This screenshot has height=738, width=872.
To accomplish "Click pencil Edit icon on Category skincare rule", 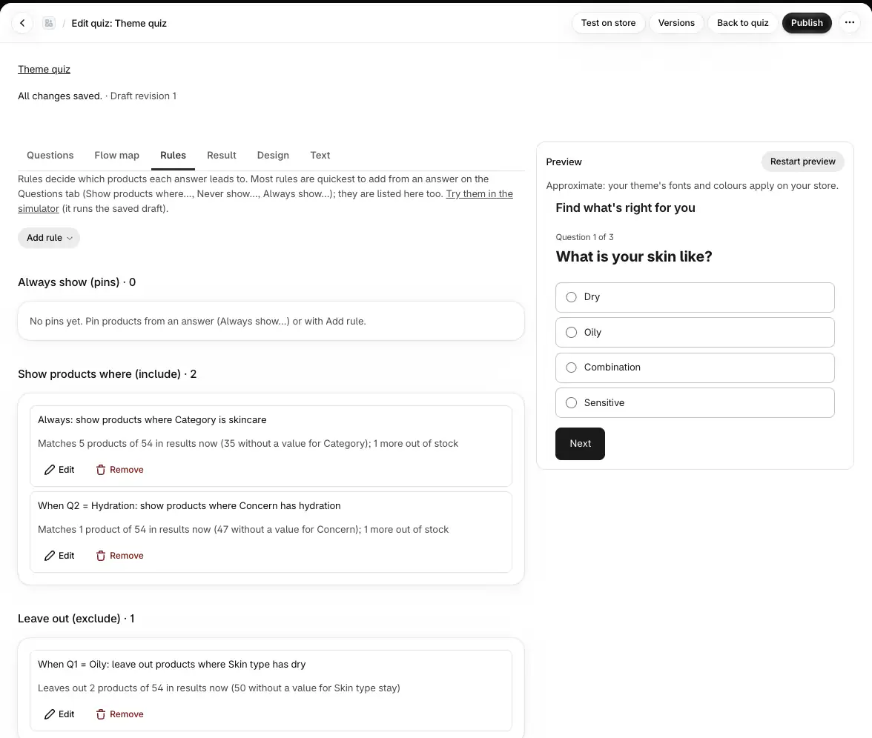I will [x=50, y=470].
